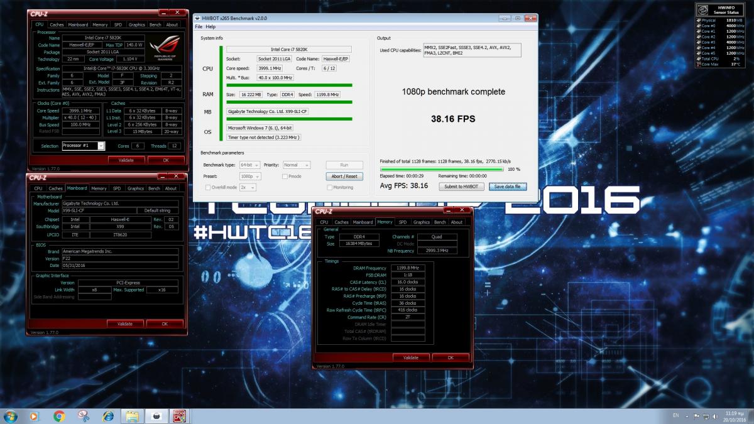
Task: Click the Republic of Gamers logo in CPU-Z
Action: click(165, 46)
